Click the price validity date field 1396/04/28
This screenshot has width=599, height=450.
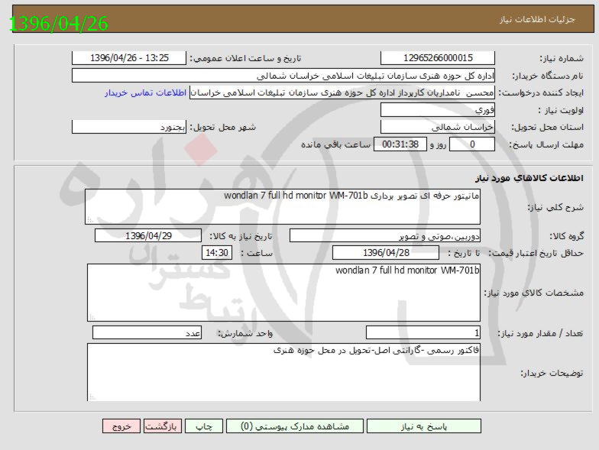(386, 252)
